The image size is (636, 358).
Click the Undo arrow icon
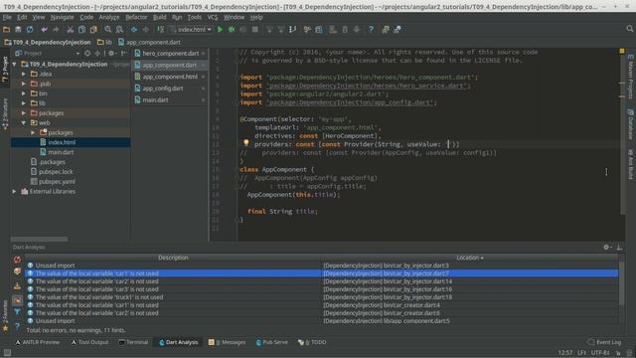point(44,29)
